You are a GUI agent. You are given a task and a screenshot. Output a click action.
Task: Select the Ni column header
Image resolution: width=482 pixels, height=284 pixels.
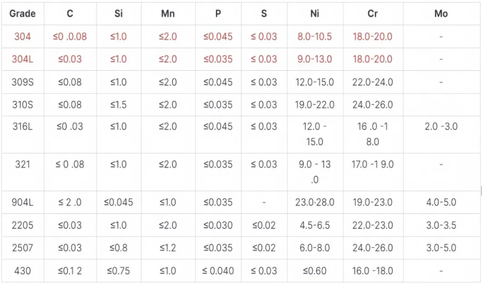tap(315, 14)
